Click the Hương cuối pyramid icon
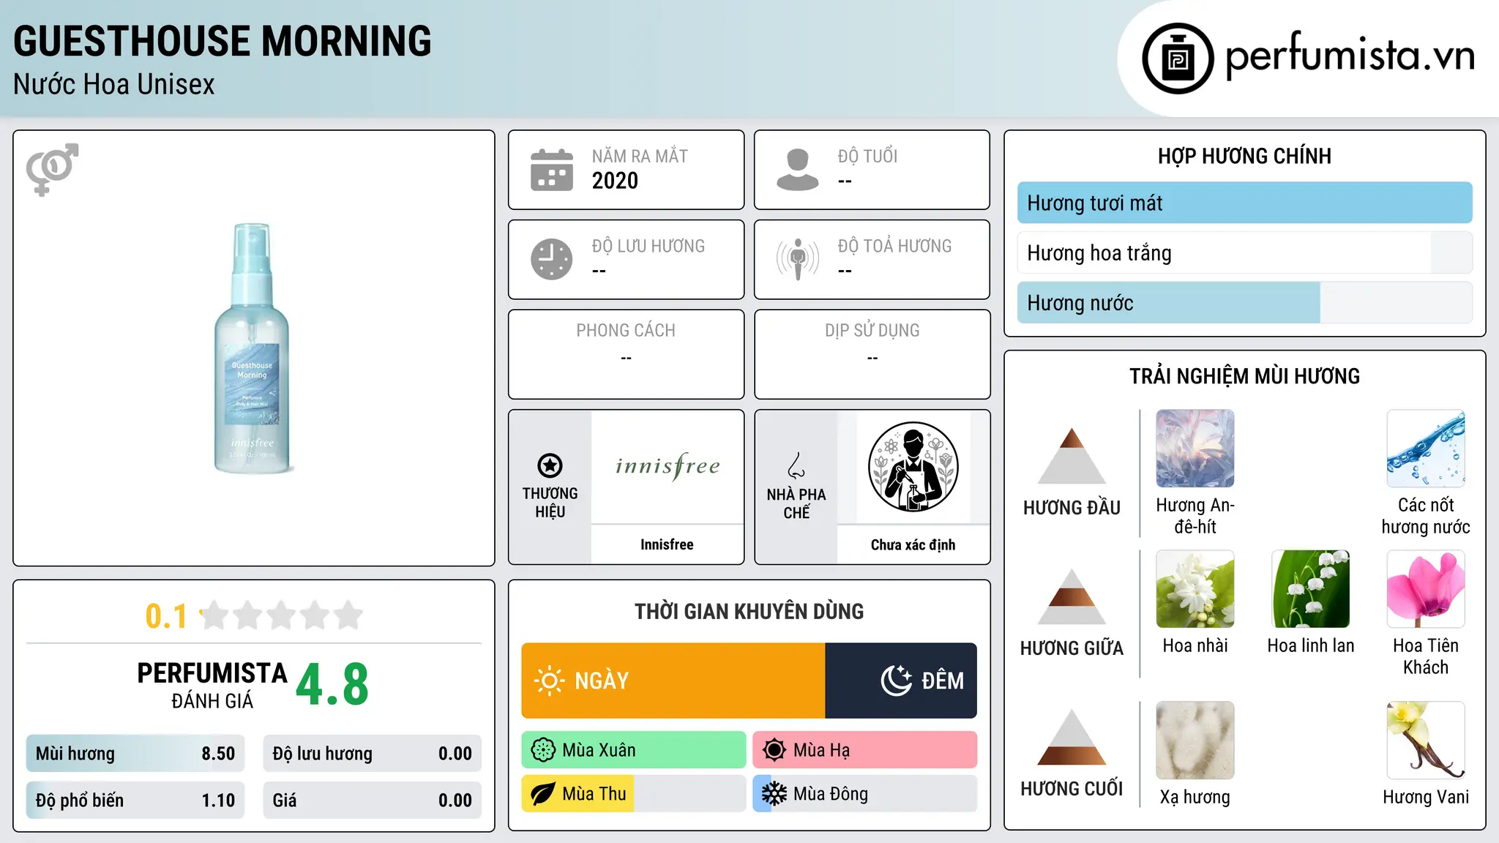 pyautogui.click(x=1072, y=737)
